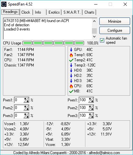
Task: Click the Minimize button in SpeedFan panel
Action: (115, 21)
